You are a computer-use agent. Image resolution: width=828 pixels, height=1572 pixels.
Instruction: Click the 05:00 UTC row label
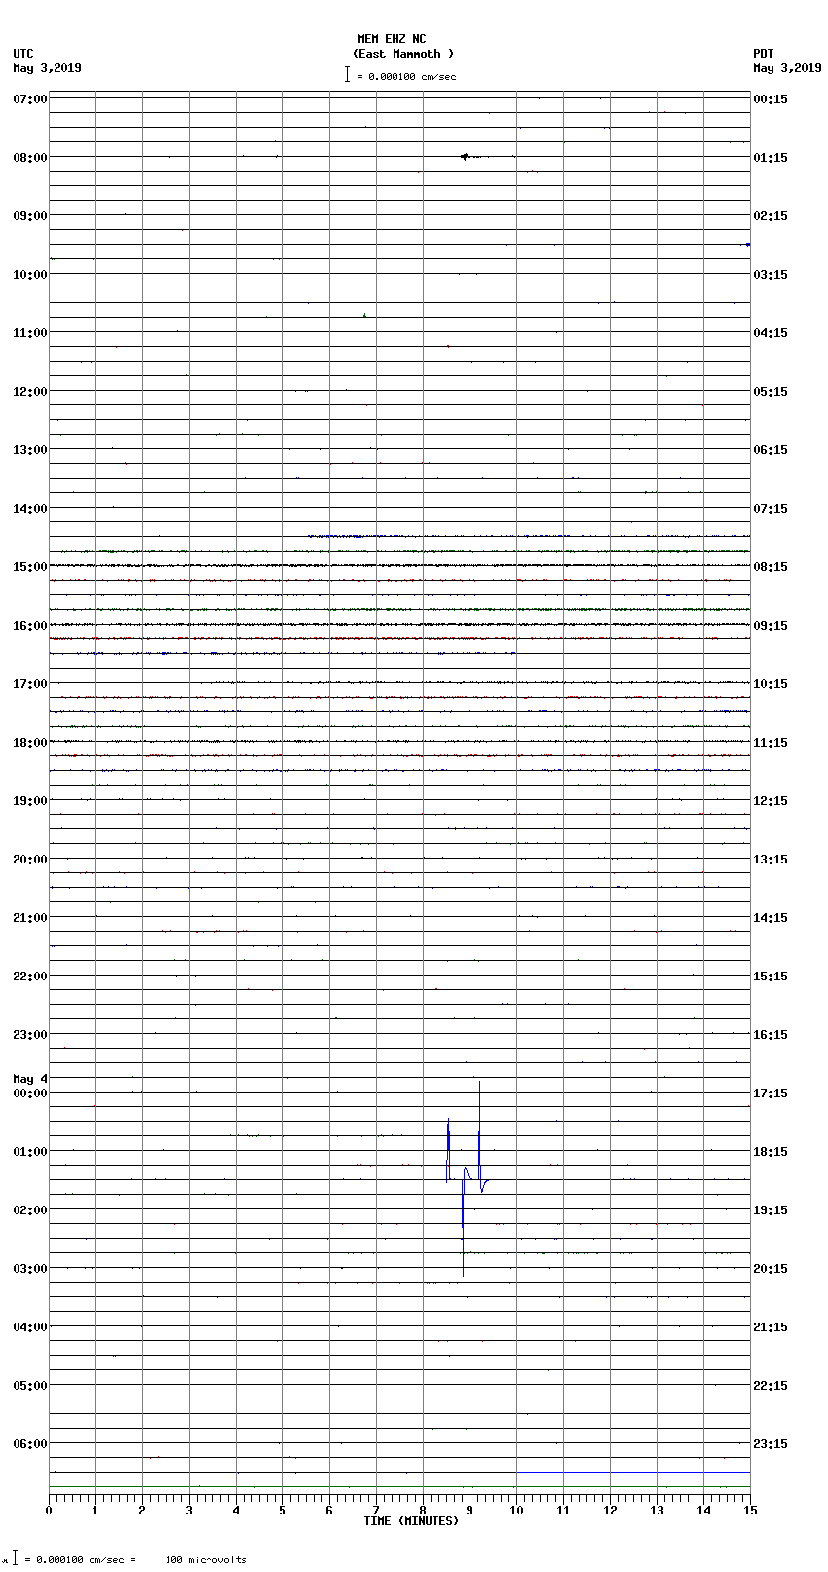tap(30, 1386)
